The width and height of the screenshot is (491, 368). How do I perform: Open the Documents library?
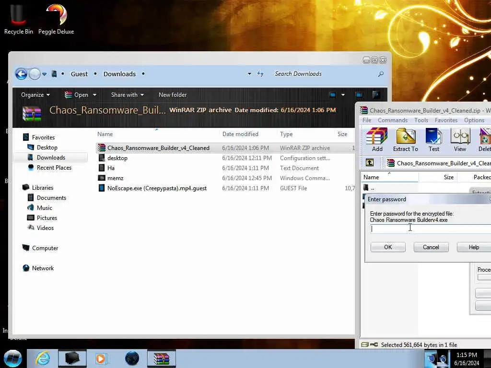point(51,198)
